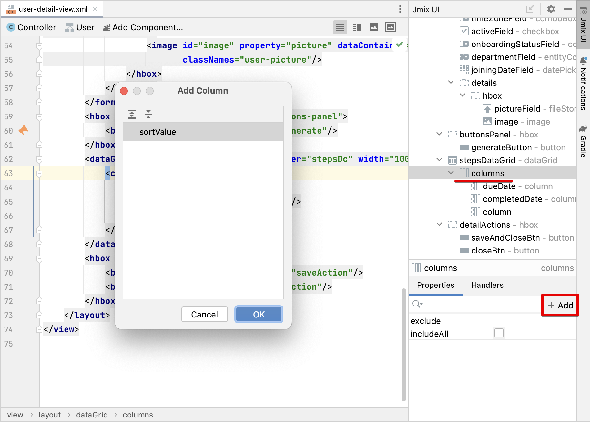Select dueDate column node

tap(512, 186)
